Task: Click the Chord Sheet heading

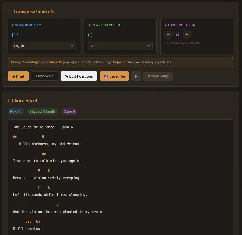Action: [x=24, y=100]
